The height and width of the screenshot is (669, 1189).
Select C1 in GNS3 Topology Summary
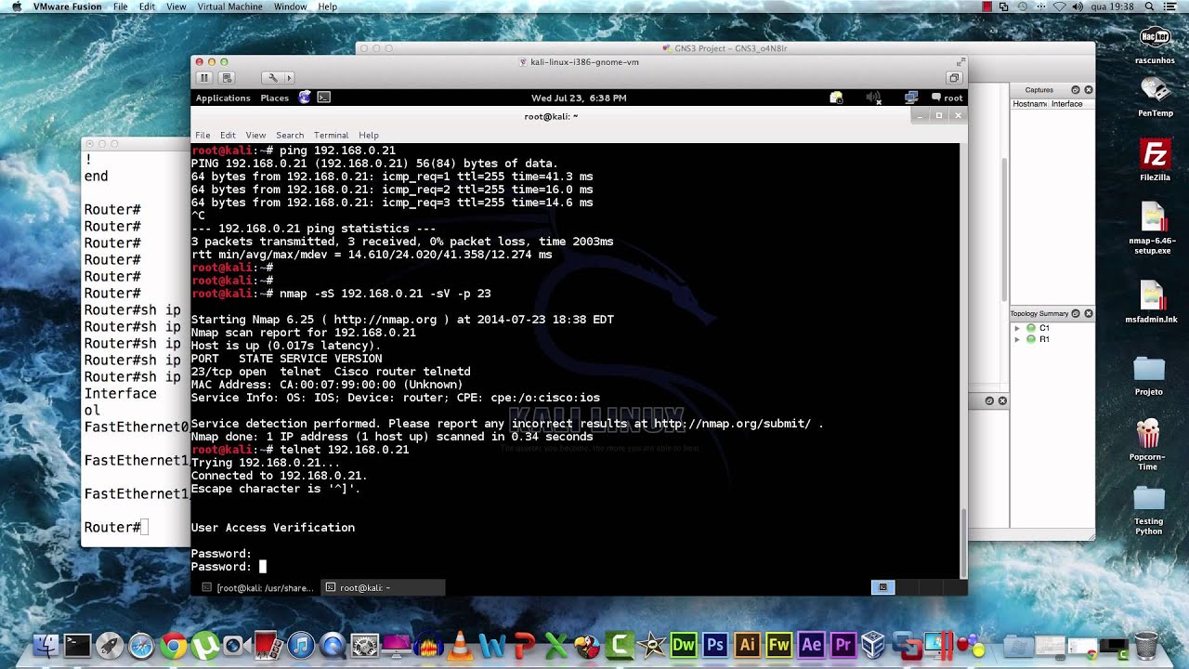1044,328
